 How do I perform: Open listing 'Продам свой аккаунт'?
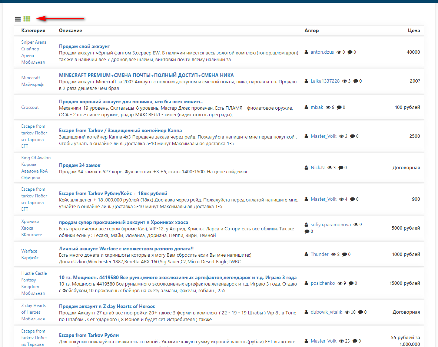point(84,46)
